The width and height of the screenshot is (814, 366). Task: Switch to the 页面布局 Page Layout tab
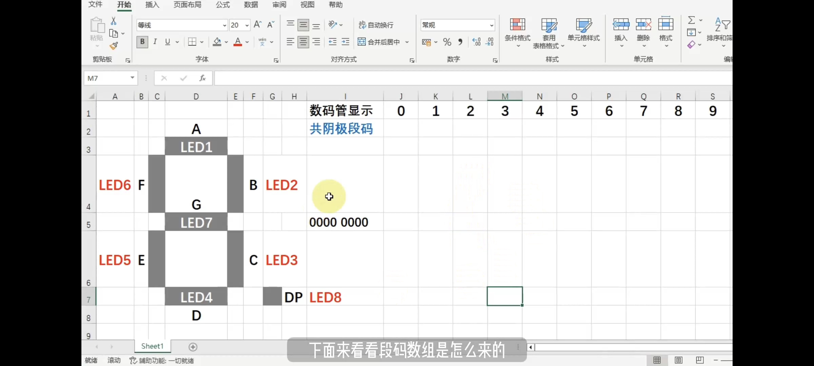[x=188, y=5]
